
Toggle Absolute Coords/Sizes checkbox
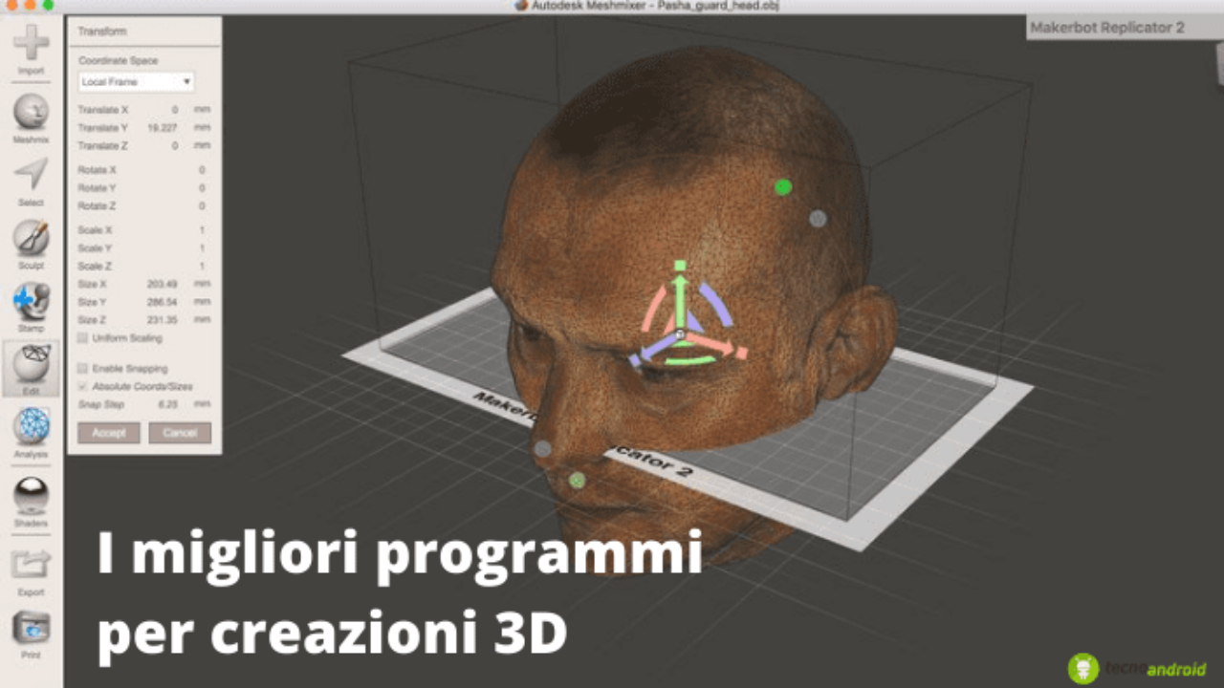pos(83,386)
